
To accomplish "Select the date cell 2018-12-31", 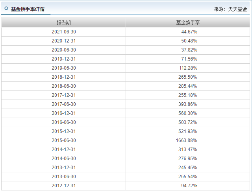I will 64,77.
